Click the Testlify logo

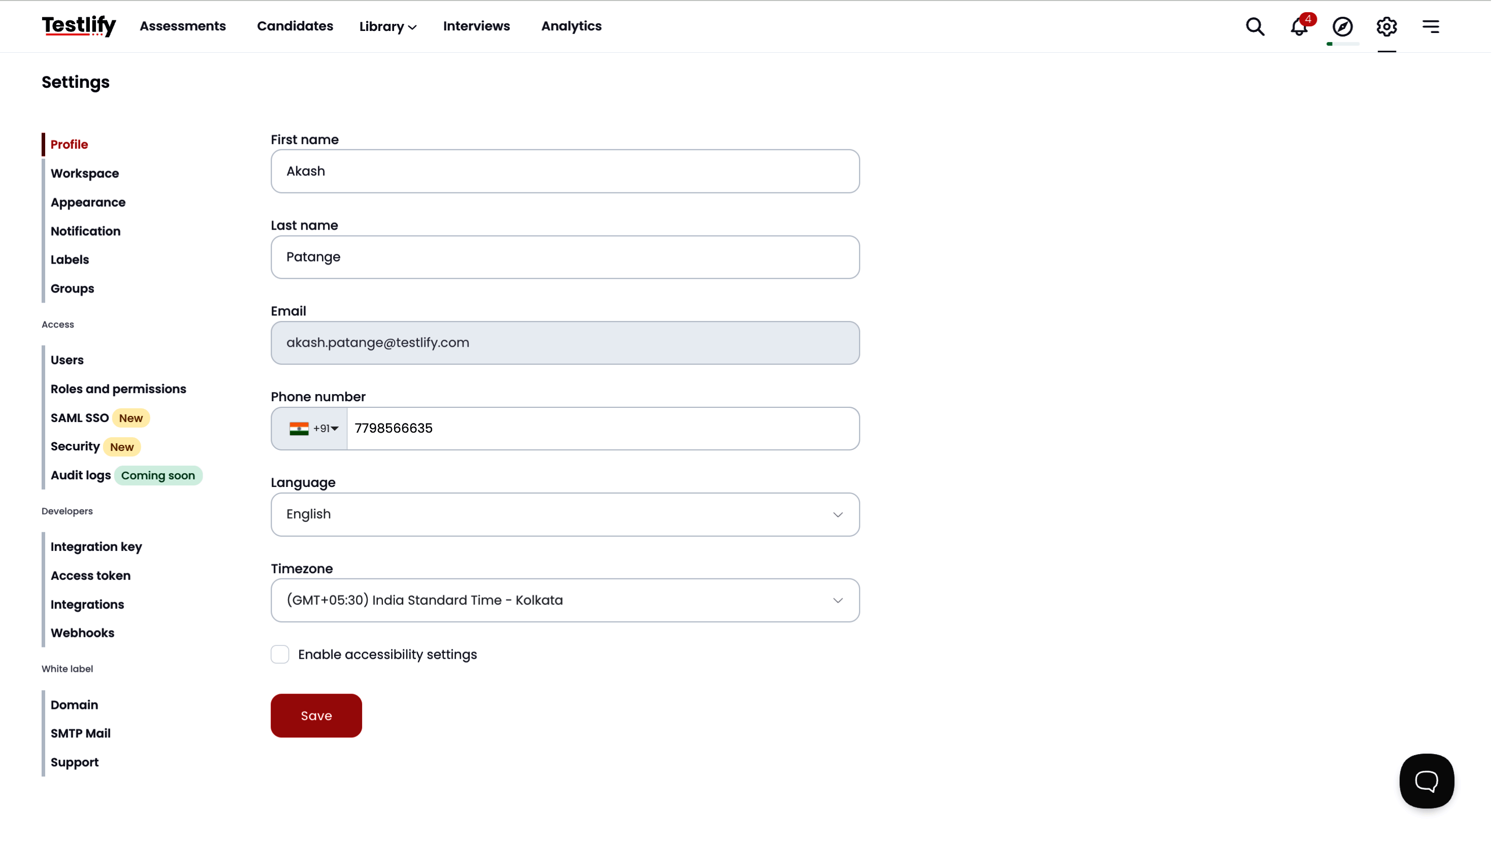click(79, 26)
